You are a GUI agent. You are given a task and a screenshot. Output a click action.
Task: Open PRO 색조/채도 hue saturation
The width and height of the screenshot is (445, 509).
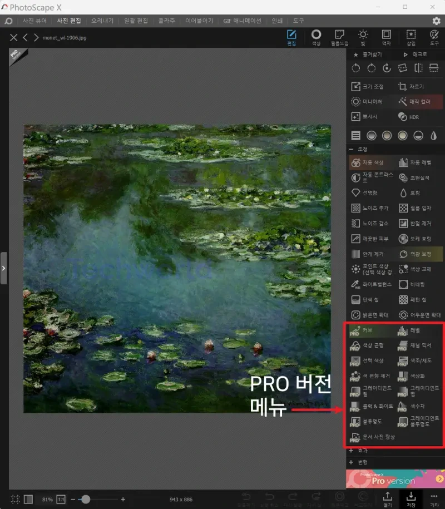point(415,361)
